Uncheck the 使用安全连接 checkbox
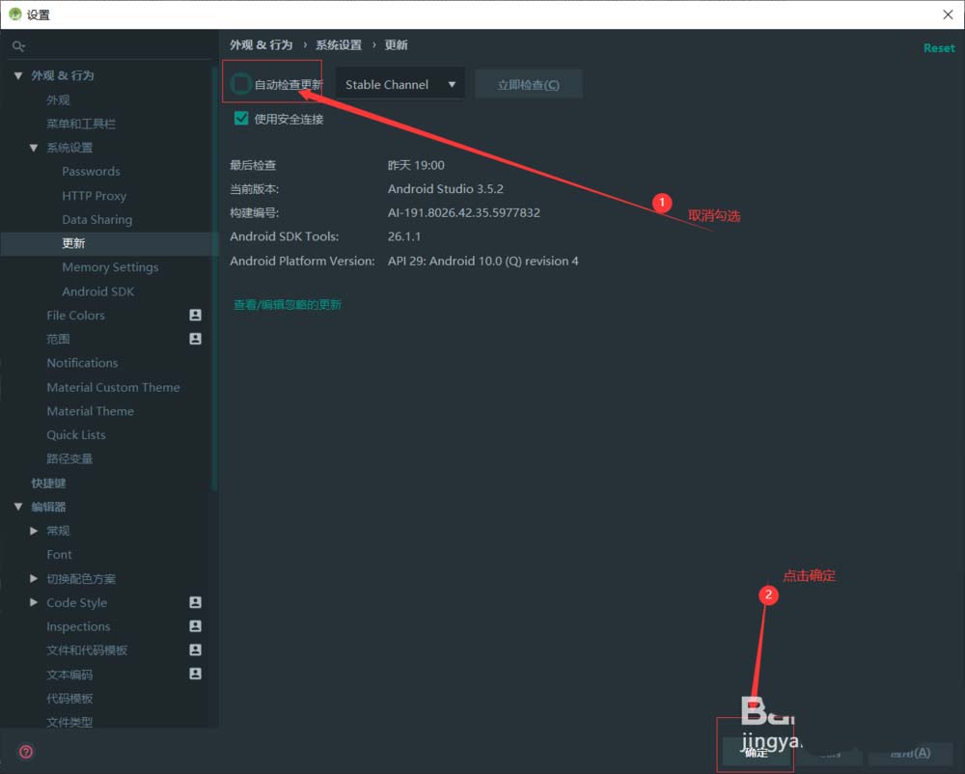This screenshot has height=774, width=965. tap(241, 118)
